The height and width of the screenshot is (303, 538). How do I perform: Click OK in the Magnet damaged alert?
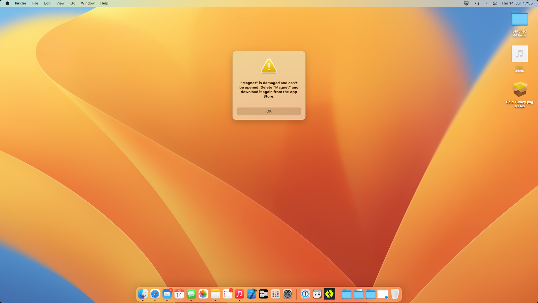click(269, 111)
